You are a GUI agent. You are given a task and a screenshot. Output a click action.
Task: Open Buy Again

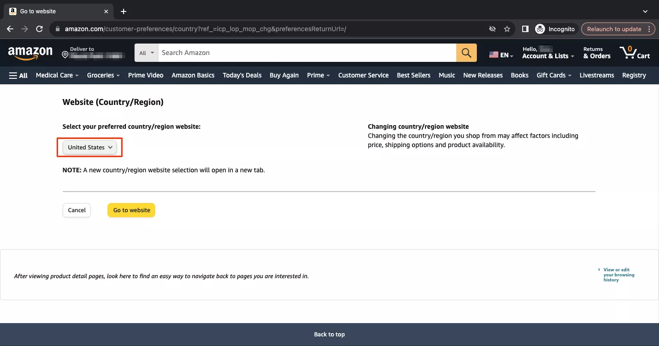tap(284, 75)
